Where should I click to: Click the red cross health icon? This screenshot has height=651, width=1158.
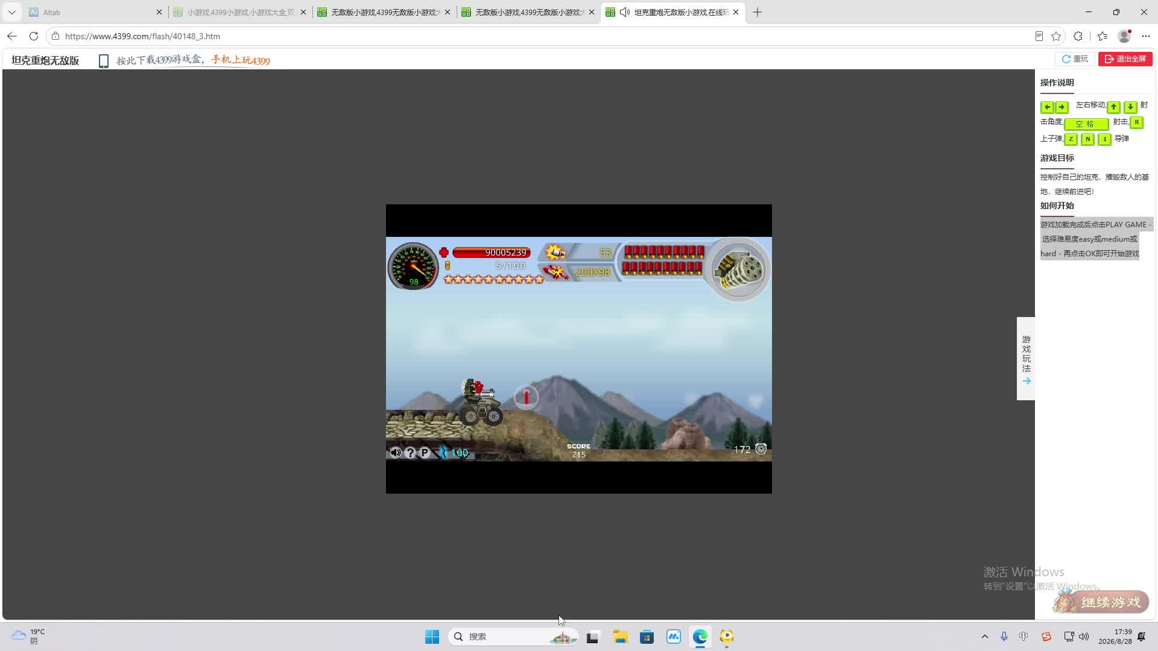coord(444,253)
